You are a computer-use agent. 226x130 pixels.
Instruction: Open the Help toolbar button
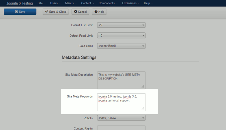point(99,12)
